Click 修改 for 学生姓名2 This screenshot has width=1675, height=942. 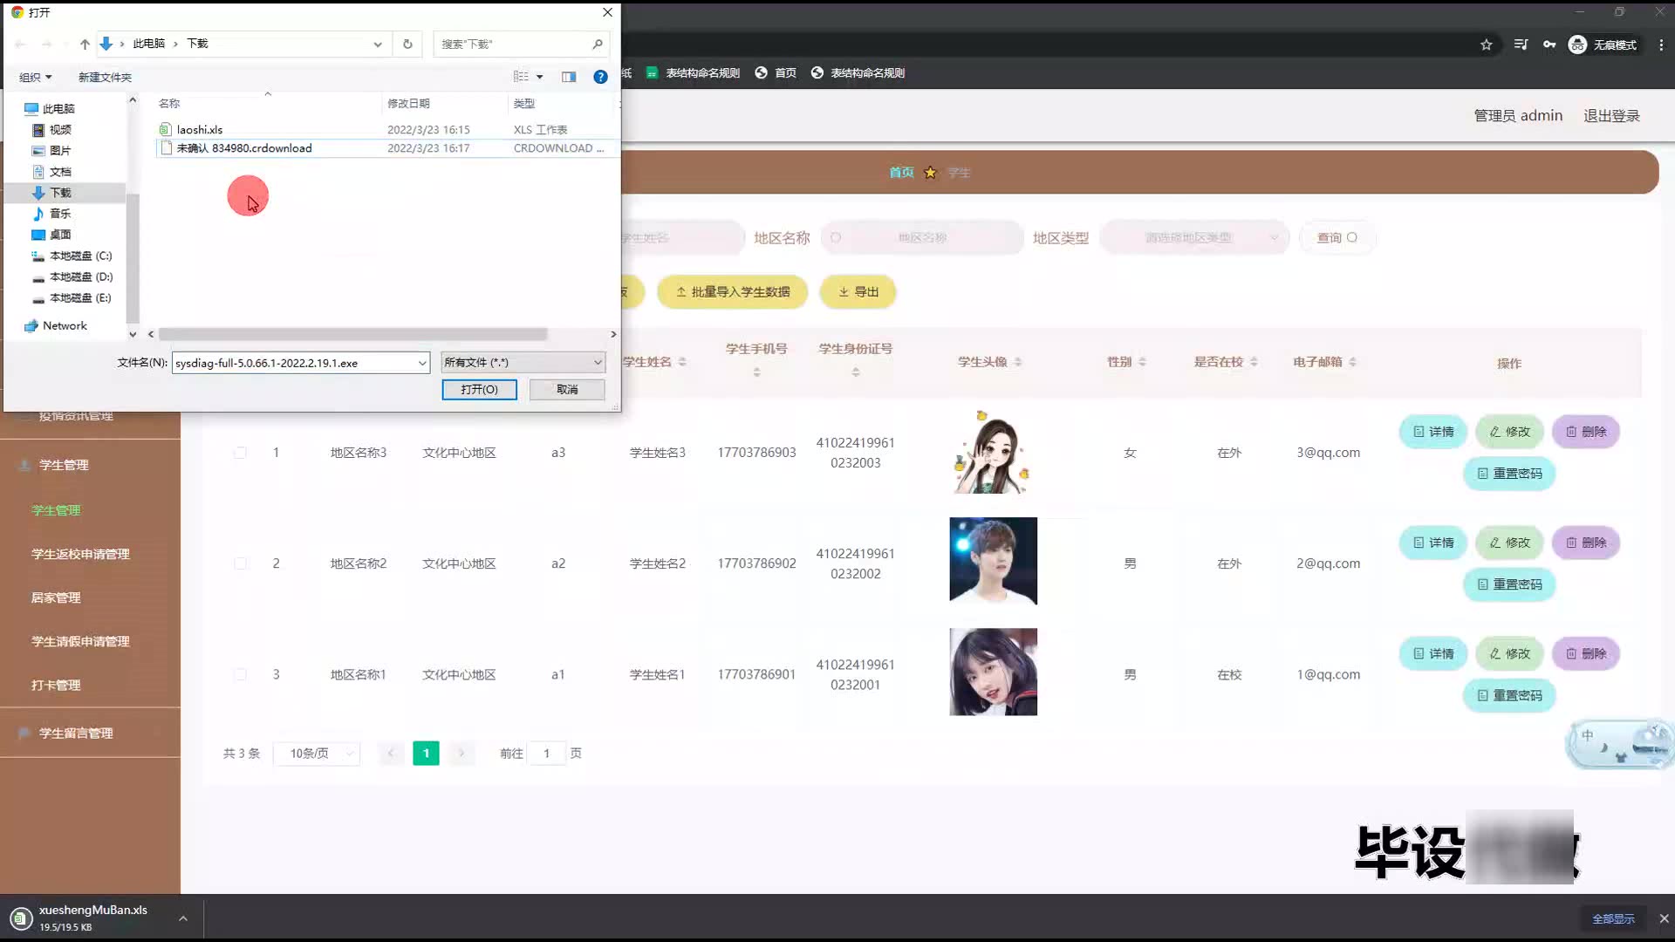point(1509,543)
